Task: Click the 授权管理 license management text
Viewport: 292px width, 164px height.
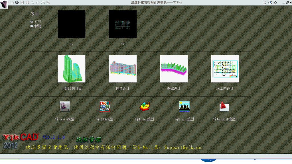Action: 89,139
